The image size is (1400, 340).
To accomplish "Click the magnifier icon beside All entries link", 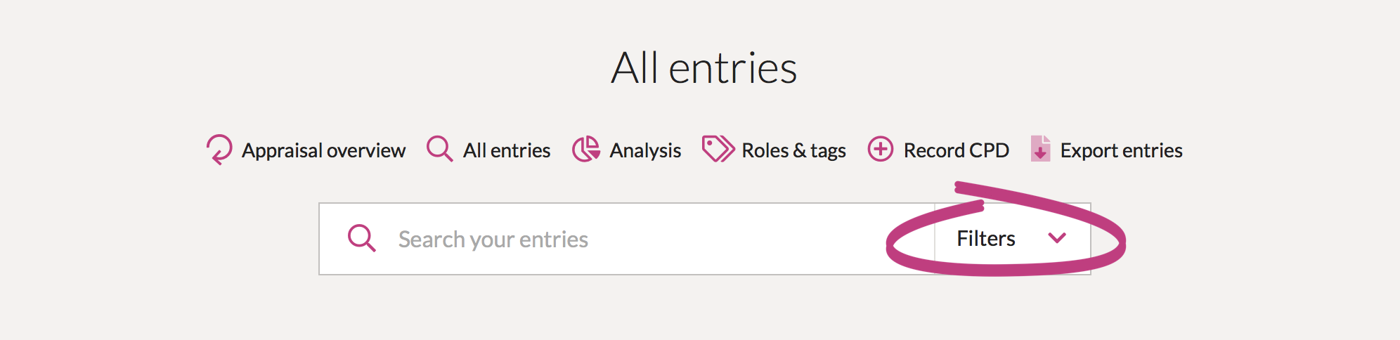I will 440,149.
